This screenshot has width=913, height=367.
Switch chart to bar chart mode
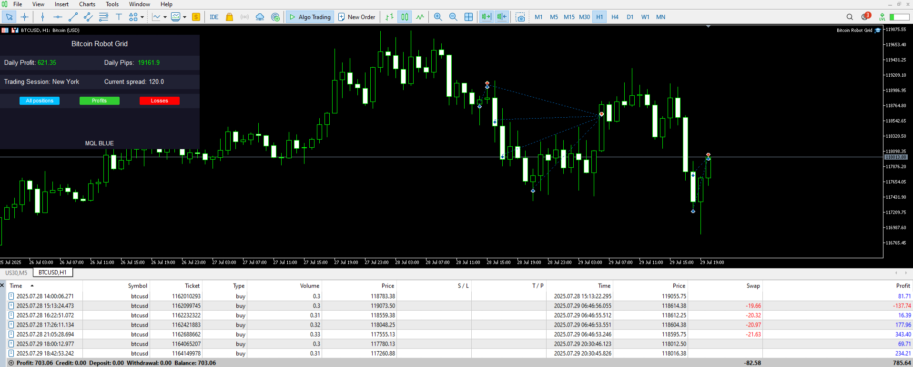point(389,17)
